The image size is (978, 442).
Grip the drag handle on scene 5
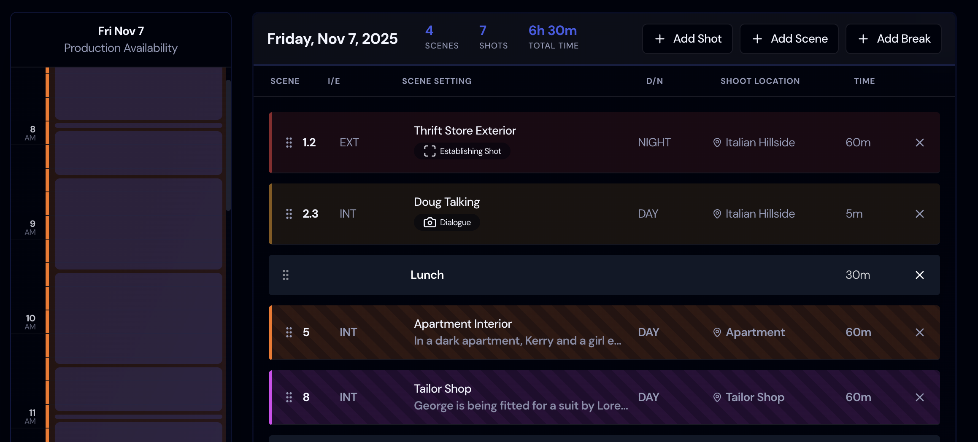[289, 332]
